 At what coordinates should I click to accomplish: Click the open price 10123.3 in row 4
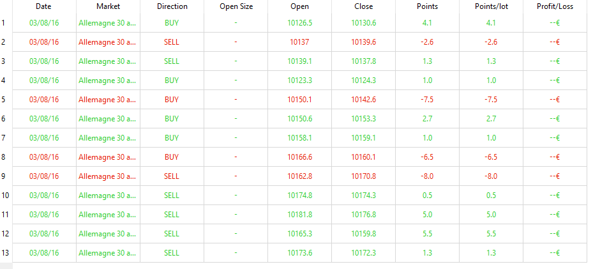(x=299, y=81)
